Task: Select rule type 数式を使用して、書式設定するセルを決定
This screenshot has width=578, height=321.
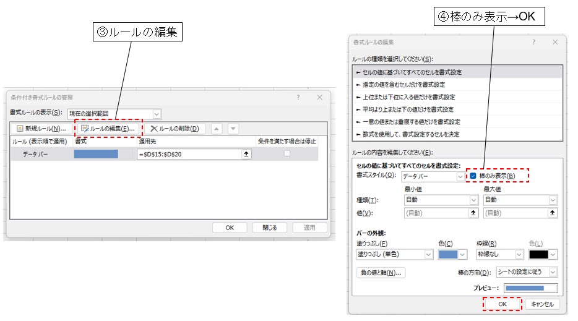Action: pos(408,134)
